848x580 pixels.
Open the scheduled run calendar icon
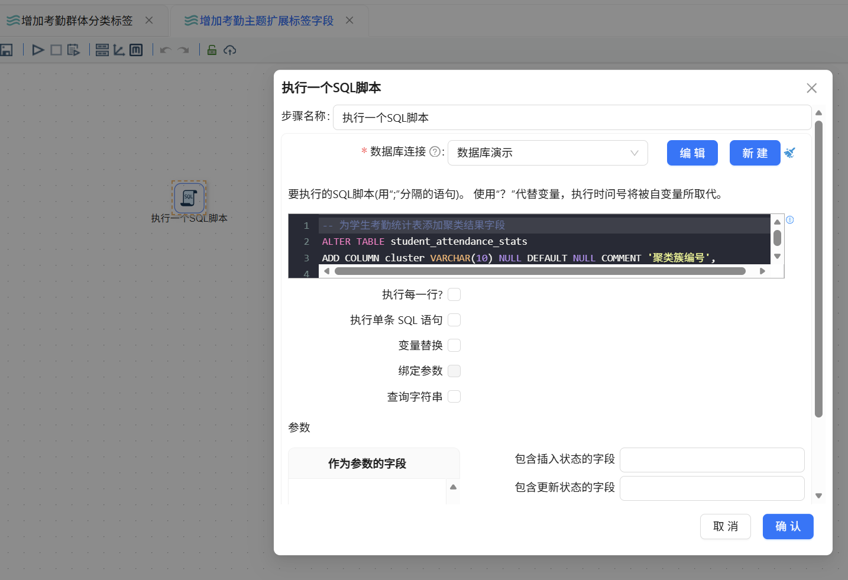tap(73, 50)
